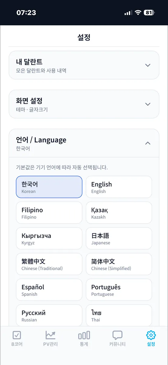
Task: Collapse the 언어 / Language section chevron
Action: (148, 143)
